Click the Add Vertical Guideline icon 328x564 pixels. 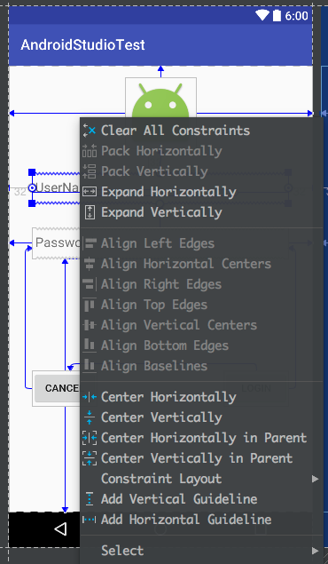click(90, 499)
